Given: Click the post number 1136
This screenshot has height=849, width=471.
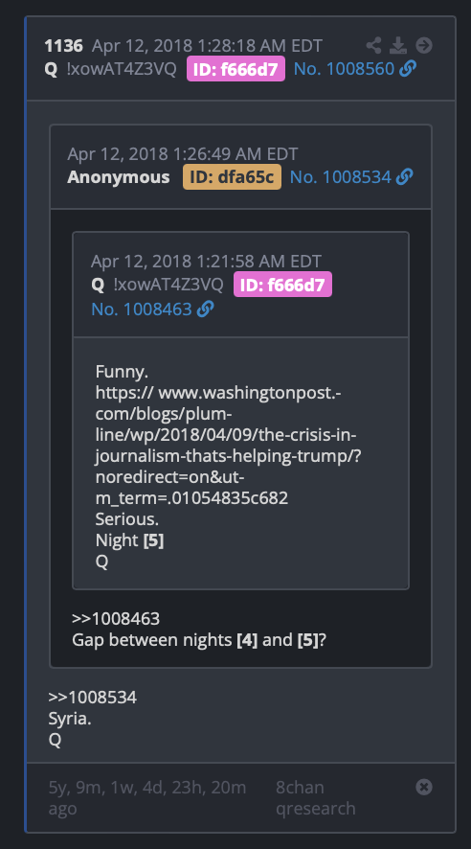Looking at the screenshot, I should pos(64,45).
